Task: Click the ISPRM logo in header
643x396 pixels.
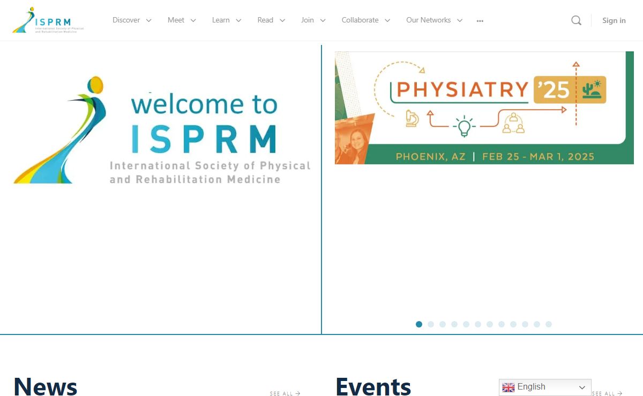Action: [48, 20]
